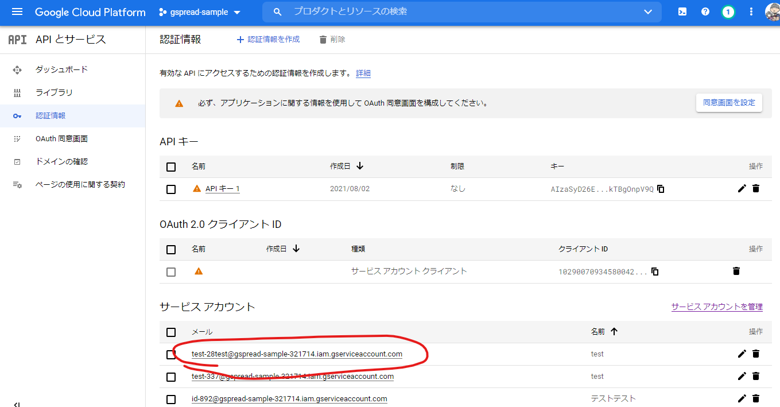This screenshot has width=780, height=407.
Task: Open the notifications badge icon
Action: click(728, 12)
